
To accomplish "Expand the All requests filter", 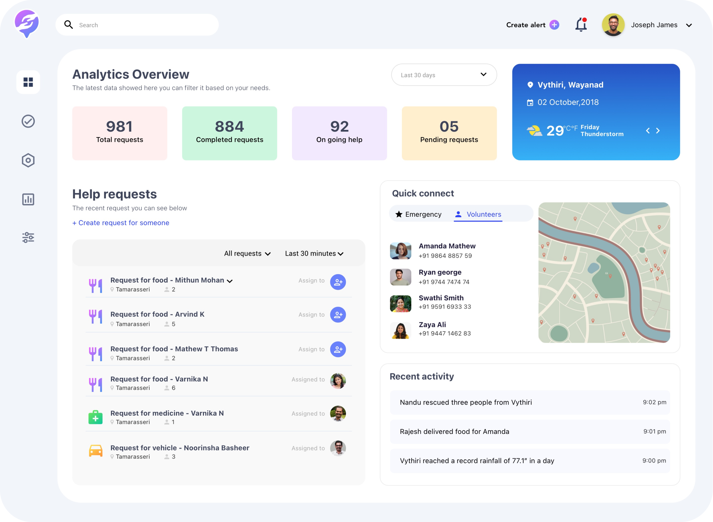I will 247,254.
